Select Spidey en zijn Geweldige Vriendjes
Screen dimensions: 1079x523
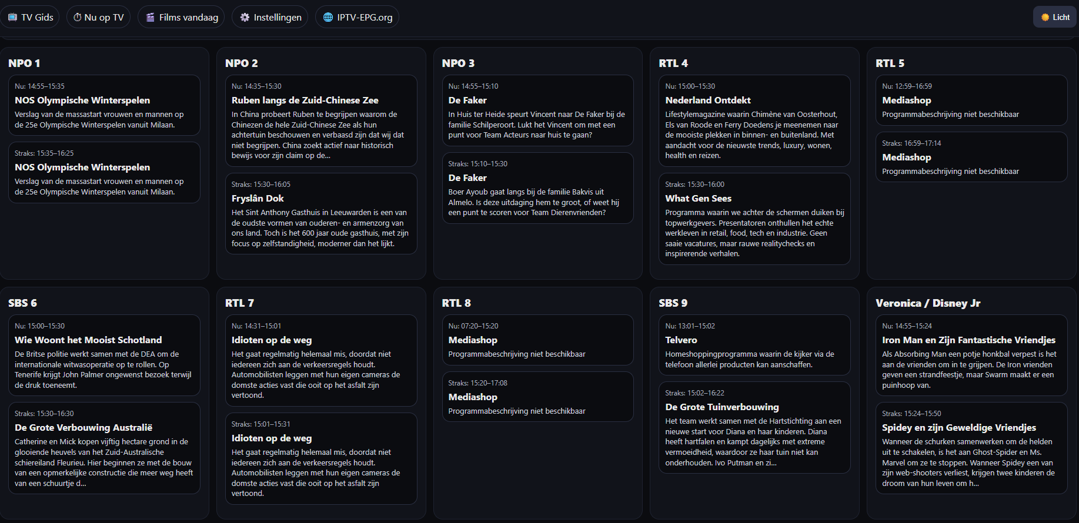971,448
